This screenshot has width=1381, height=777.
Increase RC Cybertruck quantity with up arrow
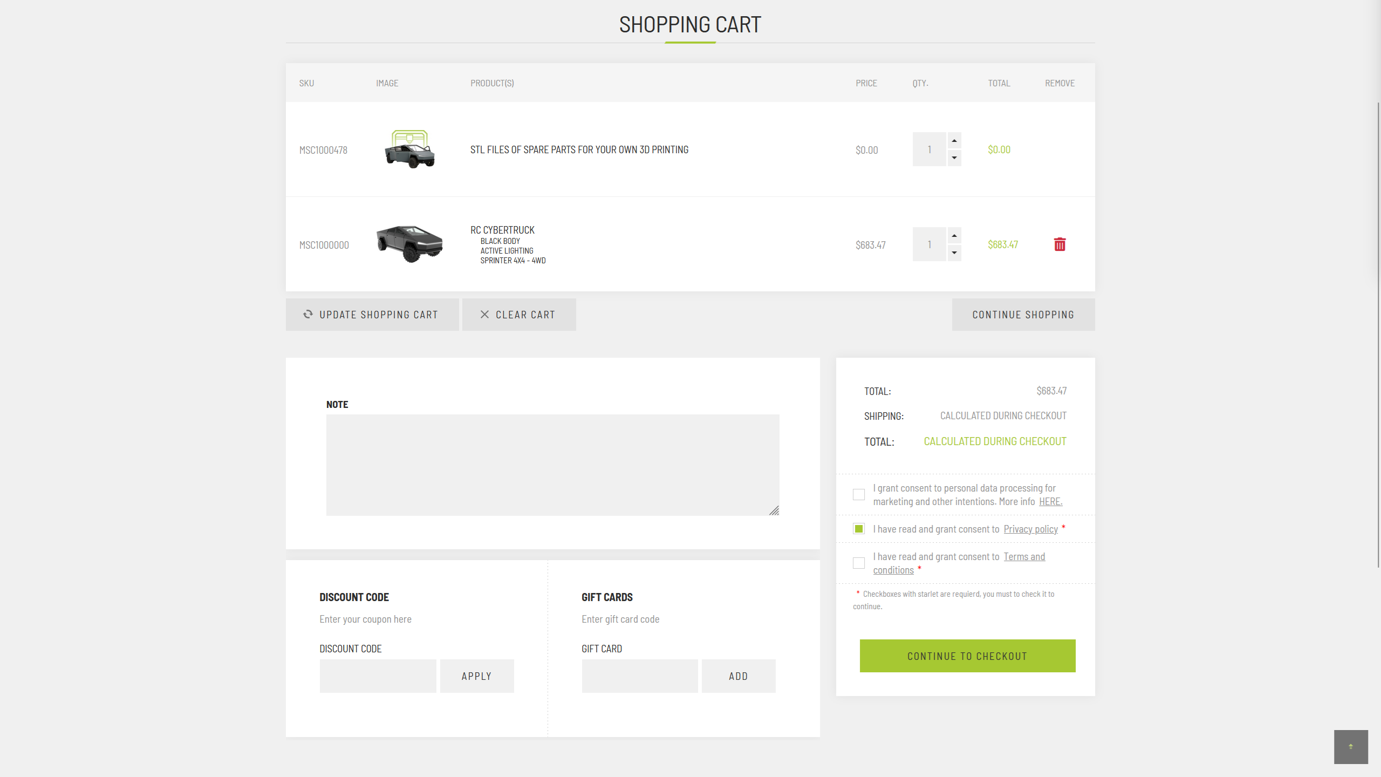[x=954, y=236]
